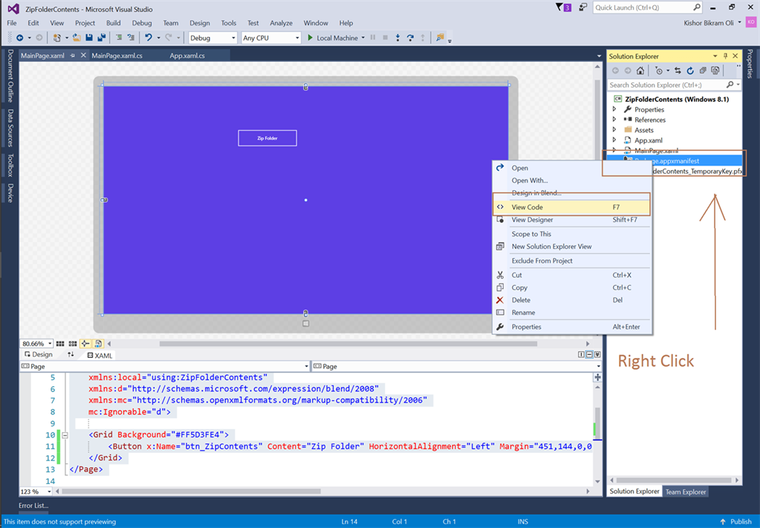760x528 pixels.
Task: Choose View Code from the context menu
Action: coord(529,206)
